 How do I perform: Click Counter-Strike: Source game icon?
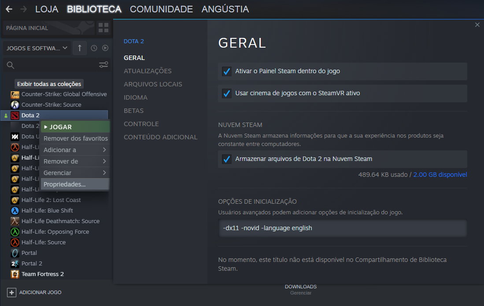(15, 105)
